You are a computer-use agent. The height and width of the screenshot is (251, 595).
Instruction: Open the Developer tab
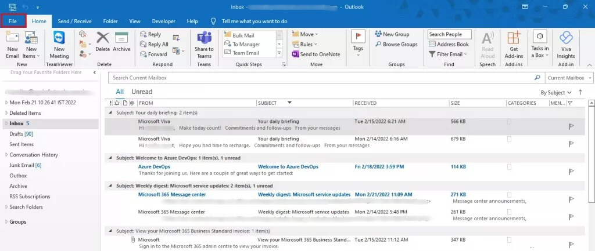(x=163, y=21)
